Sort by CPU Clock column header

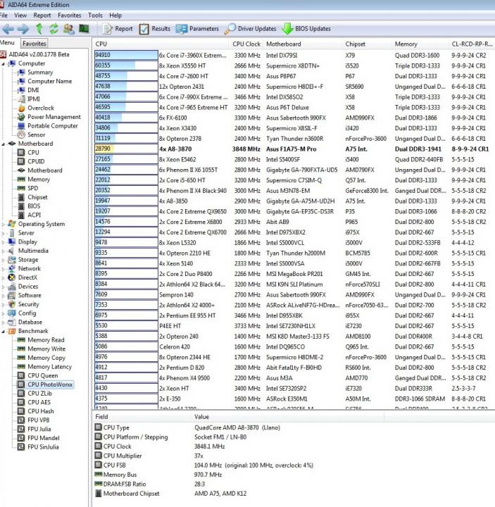(x=246, y=44)
